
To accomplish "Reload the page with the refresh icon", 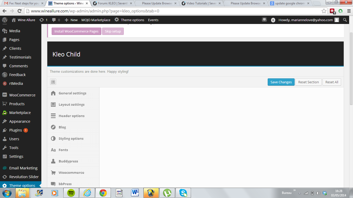I will tap(19, 11).
